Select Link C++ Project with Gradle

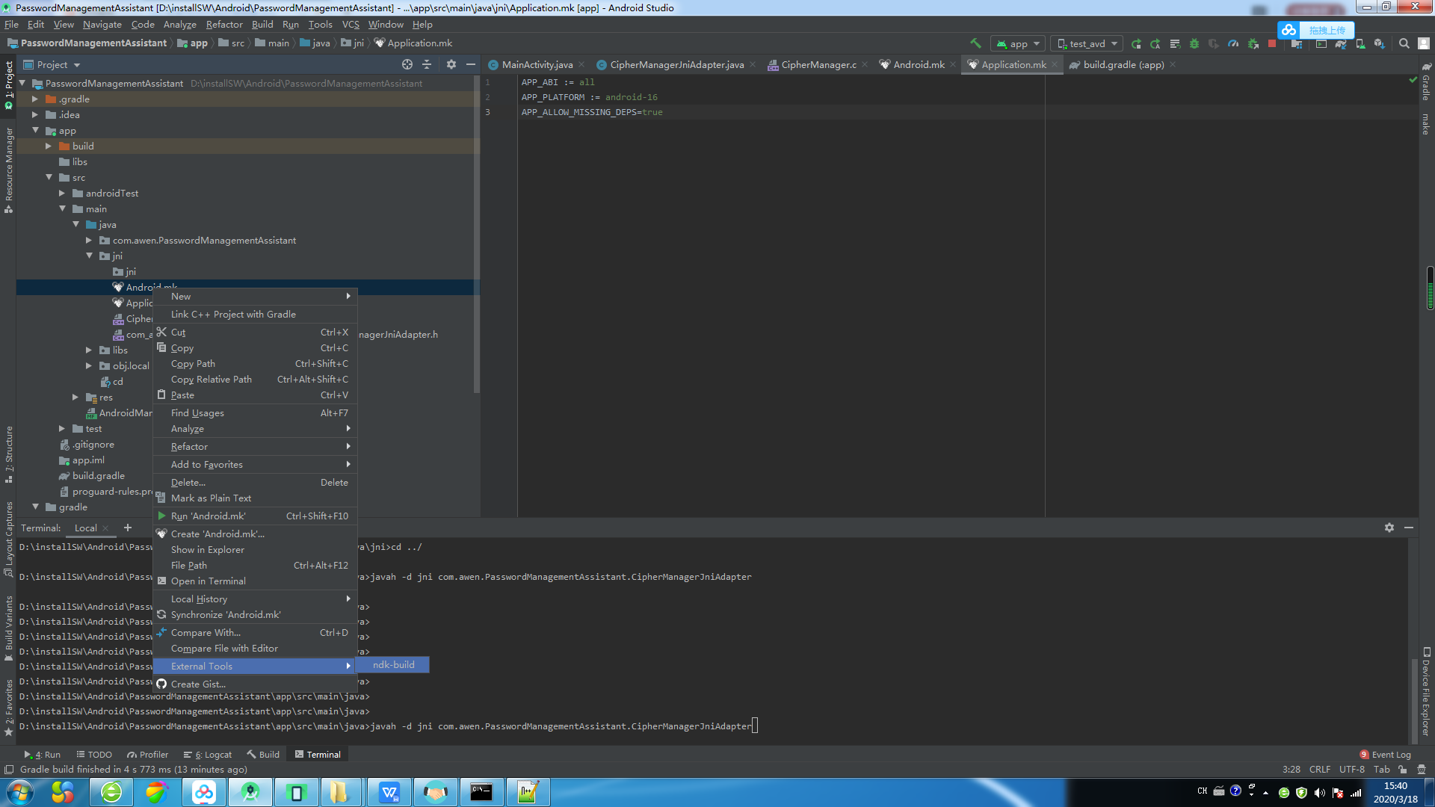[254, 314]
